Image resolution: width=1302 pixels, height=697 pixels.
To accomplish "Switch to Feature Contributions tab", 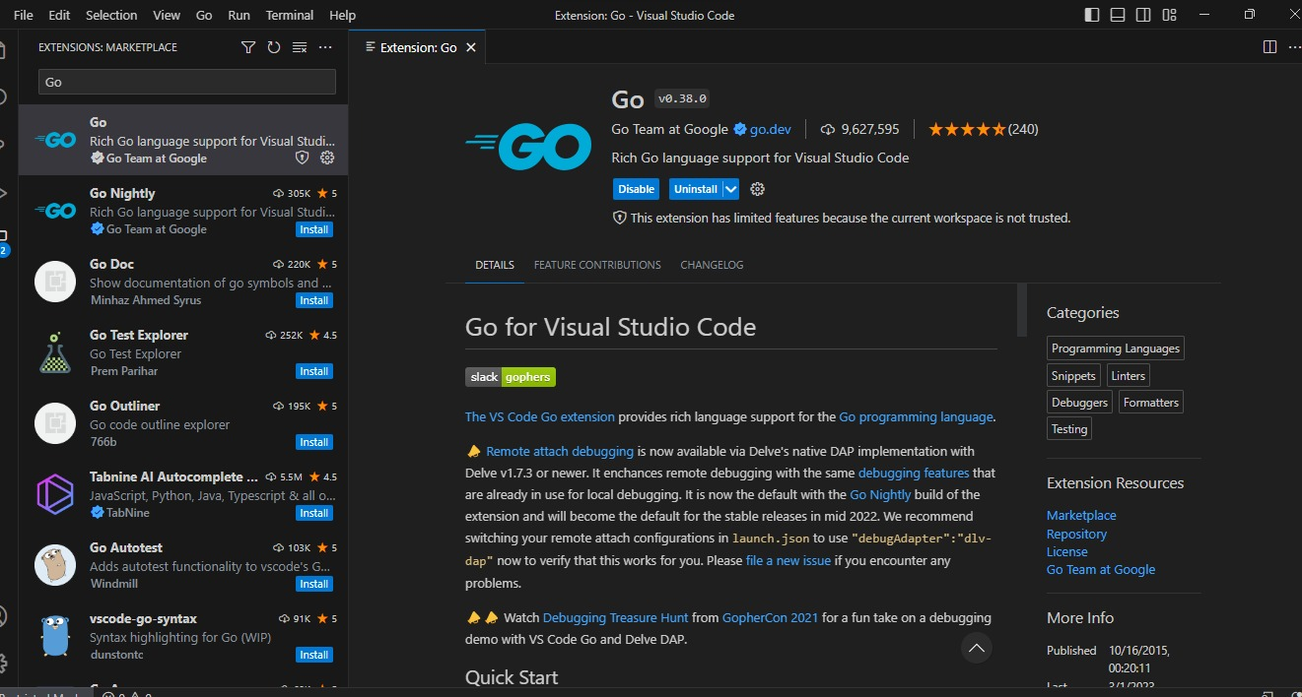I will click(x=597, y=265).
